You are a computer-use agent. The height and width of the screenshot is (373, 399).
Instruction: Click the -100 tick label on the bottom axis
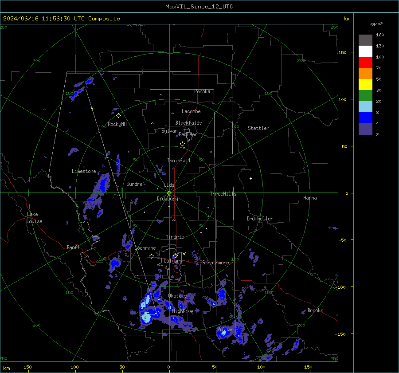pyautogui.click(x=73, y=367)
